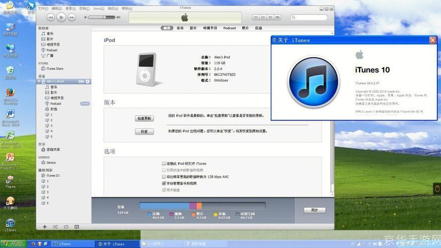Eject Alex's iPod using eject icon
The image size is (441, 248).
(88, 81)
